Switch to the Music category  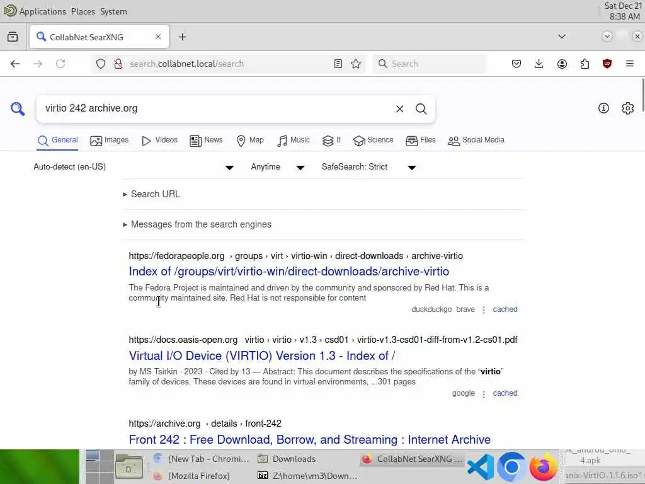(x=294, y=141)
